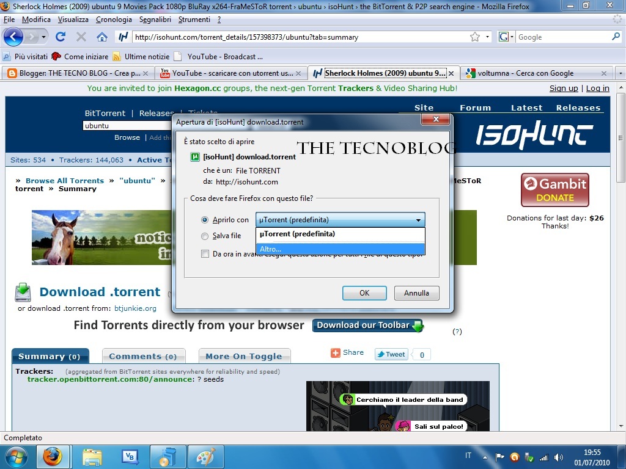Select the Aprirlo con radio button
Screen dimensions: 626x469
(205, 220)
